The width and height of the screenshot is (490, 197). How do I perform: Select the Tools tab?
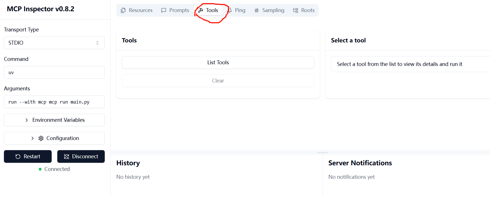point(208,10)
